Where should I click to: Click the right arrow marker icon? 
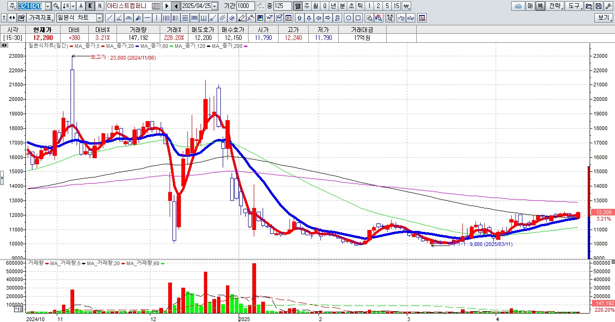(327, 18)
